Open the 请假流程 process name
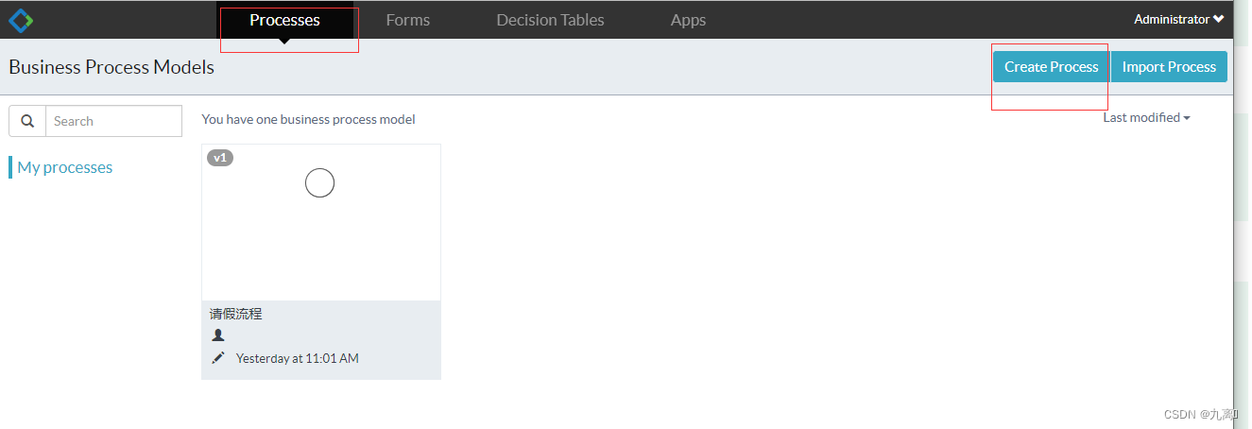Viewport: 1252px width, 429px height. tap(236, 314)
